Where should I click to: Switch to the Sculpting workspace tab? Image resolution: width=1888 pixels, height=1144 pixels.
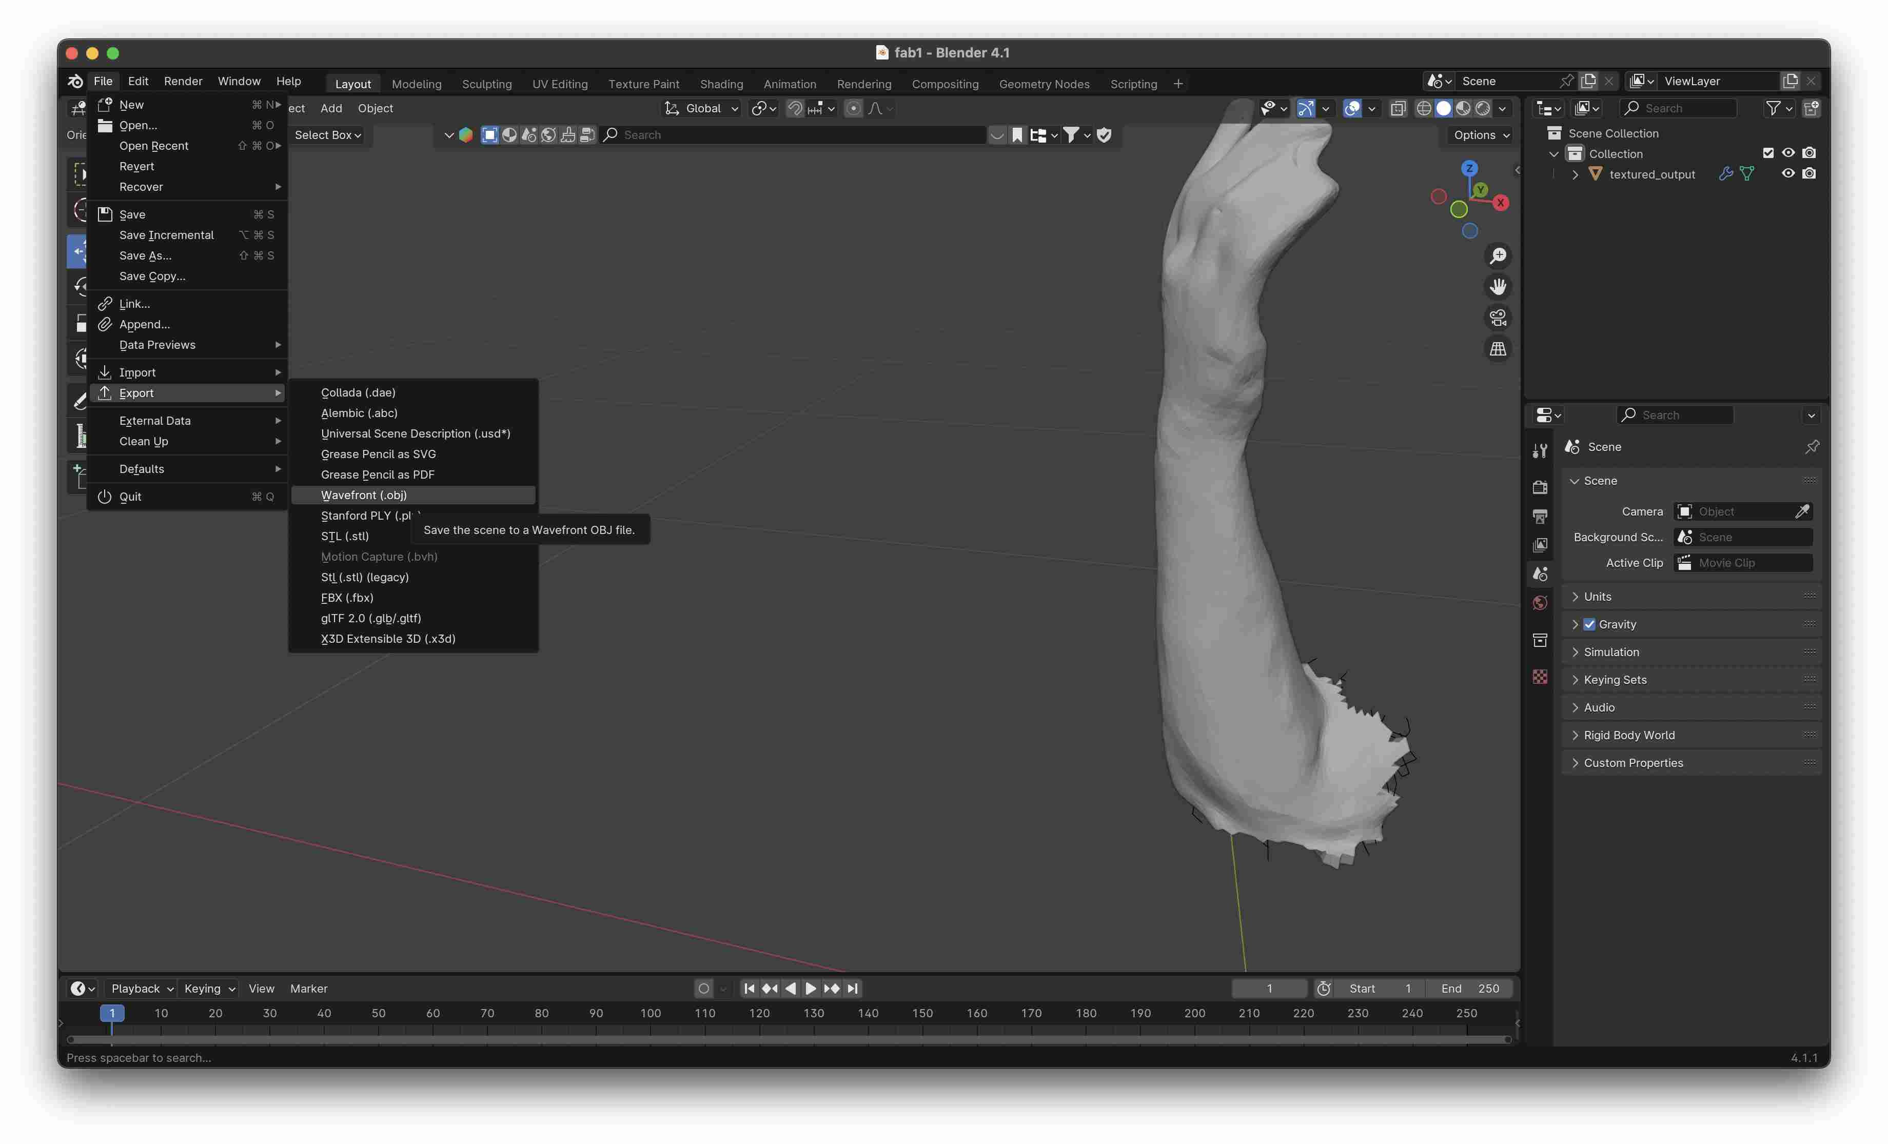(486, 84)
